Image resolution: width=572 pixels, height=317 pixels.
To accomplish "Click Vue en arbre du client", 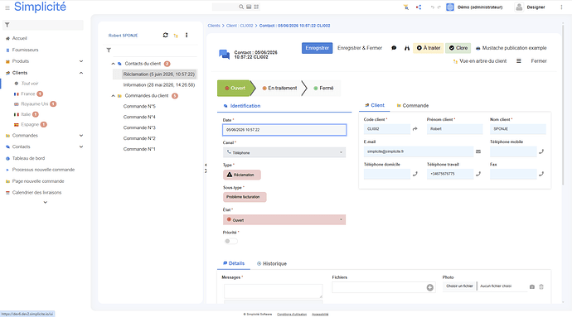I will (x=480, y=61).
